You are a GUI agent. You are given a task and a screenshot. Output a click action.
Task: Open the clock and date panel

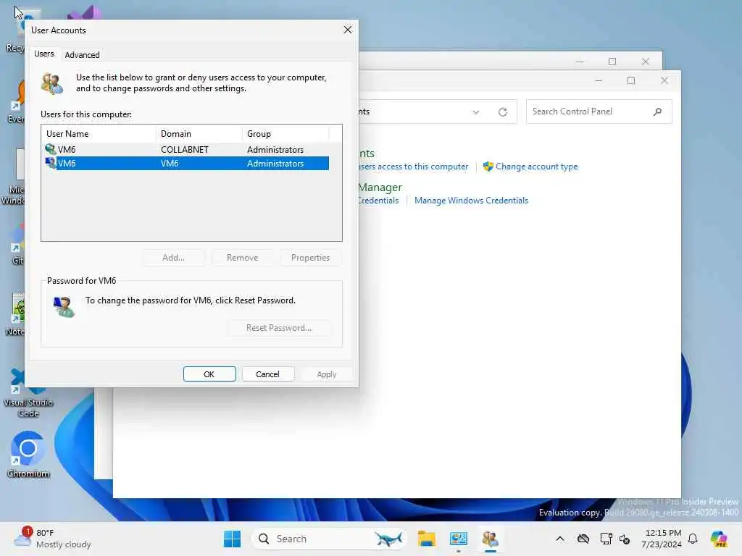coord(662,539)
